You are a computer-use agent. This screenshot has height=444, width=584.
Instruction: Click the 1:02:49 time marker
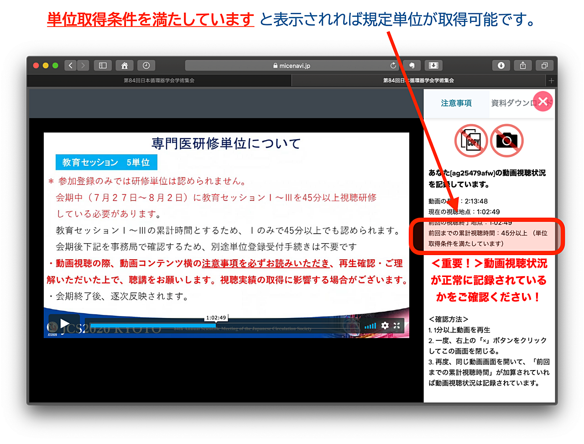click(x=216, y=318)
